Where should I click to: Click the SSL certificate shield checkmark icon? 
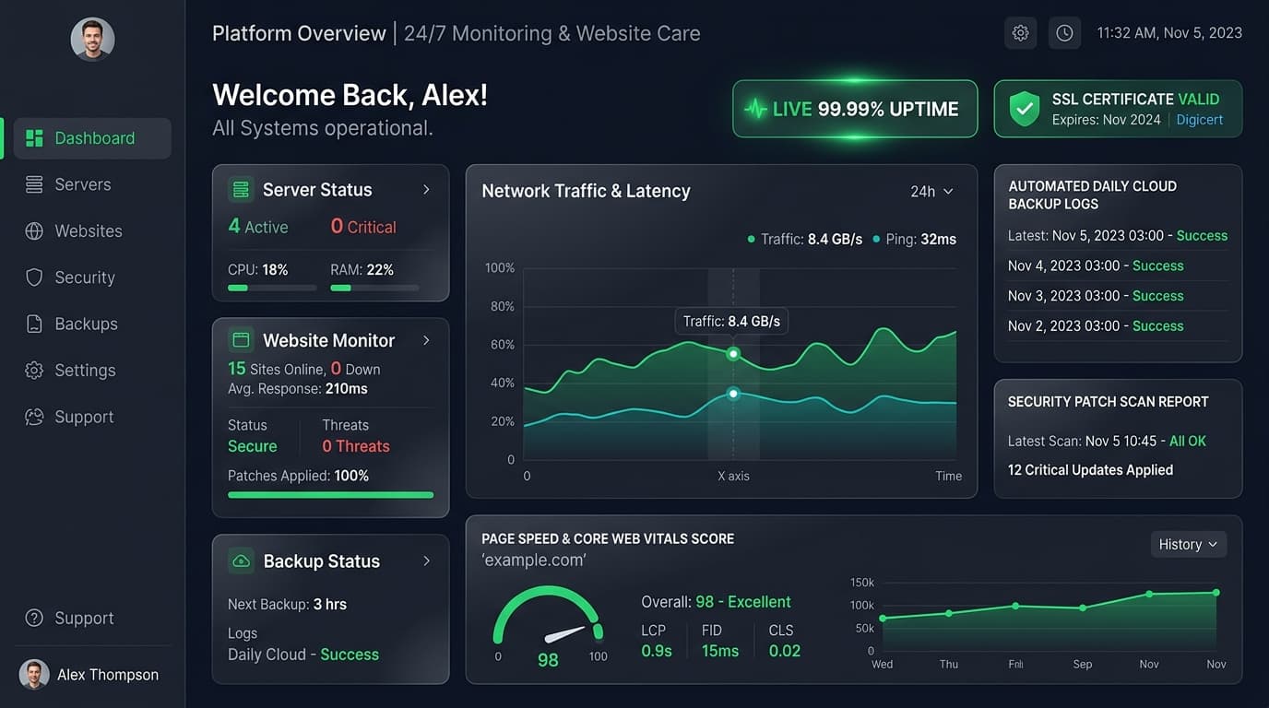point(1024,109)
